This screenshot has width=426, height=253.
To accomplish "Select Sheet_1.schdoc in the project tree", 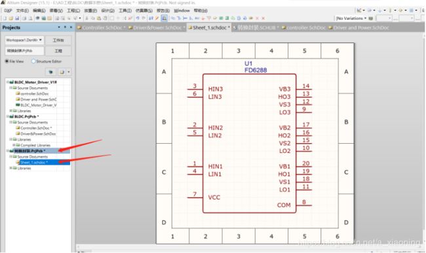I will (34, 162).
